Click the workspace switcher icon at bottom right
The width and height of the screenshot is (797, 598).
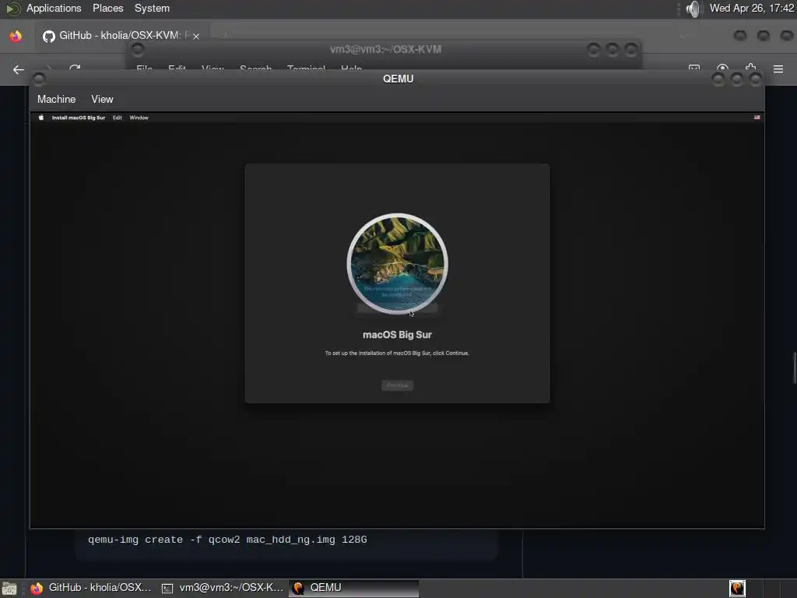click(x=738, y=589)
